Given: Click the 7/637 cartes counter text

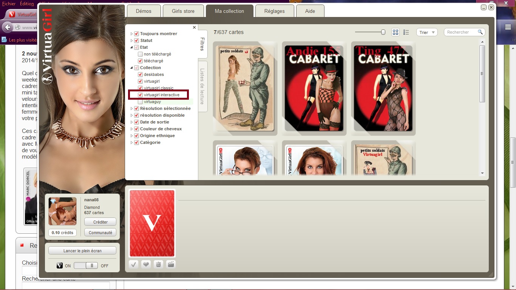Looking at the screenshot, I should [229, 32].
